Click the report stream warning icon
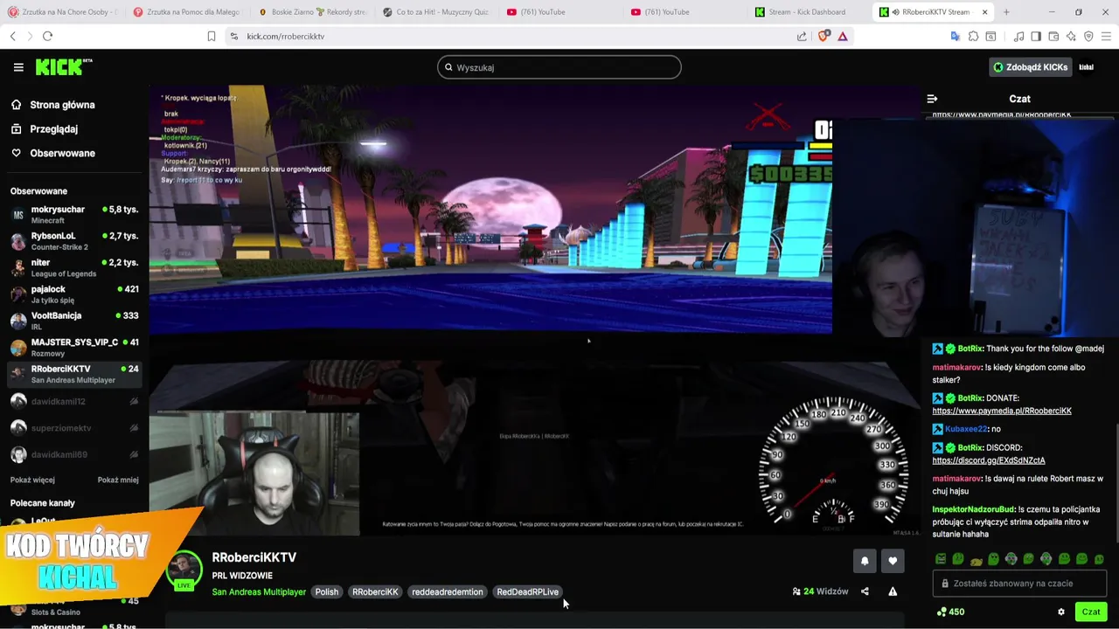 [893, 591]
